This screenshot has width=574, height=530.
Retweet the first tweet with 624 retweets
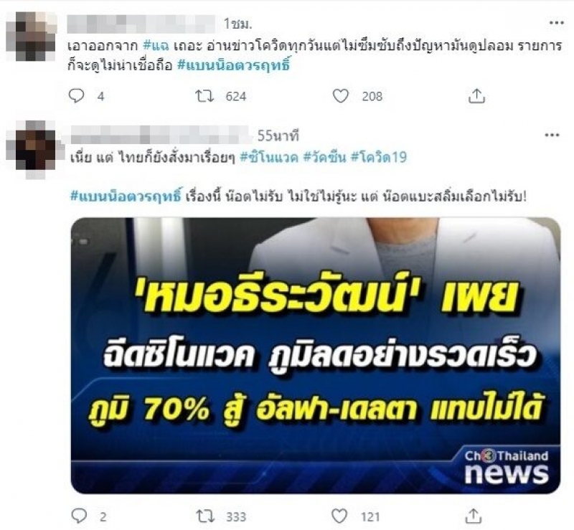[204, 96]
